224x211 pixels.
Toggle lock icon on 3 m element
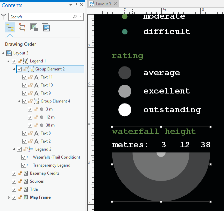tap(36, 109)
